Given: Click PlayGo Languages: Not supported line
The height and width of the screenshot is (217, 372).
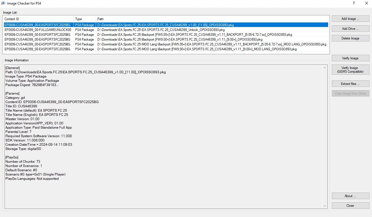Looking at the screenshot, I should [x=32, y=179].
